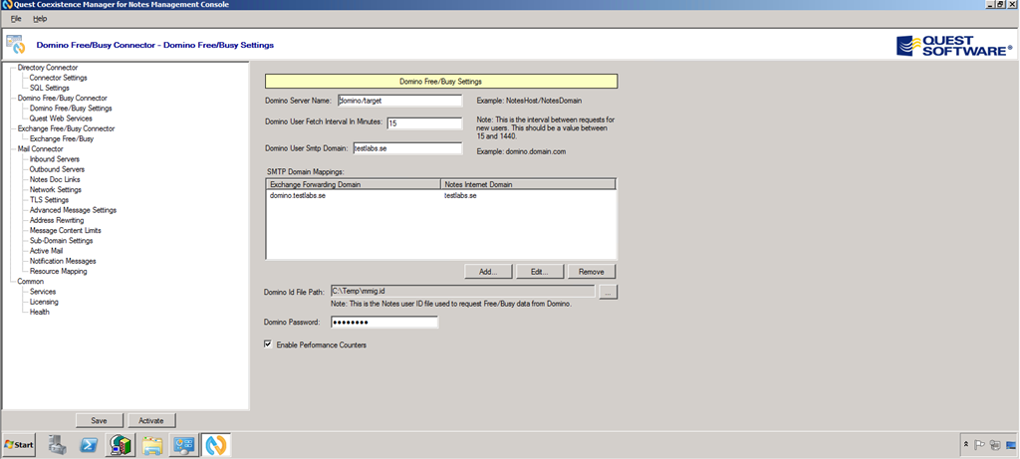
Task: Click Add... under SMTP Domain Mappings
Action: coord(488,271)
